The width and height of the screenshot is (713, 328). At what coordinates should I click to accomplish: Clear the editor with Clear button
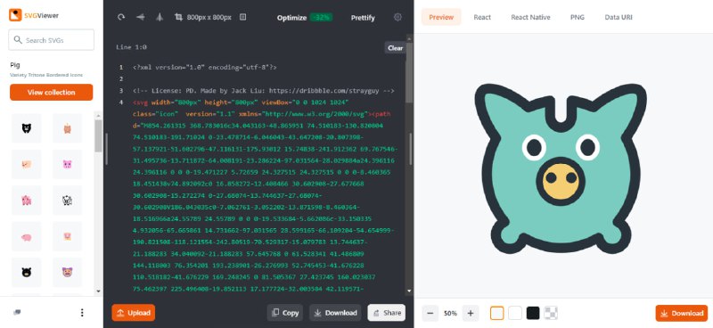click(x=395, y=48)
